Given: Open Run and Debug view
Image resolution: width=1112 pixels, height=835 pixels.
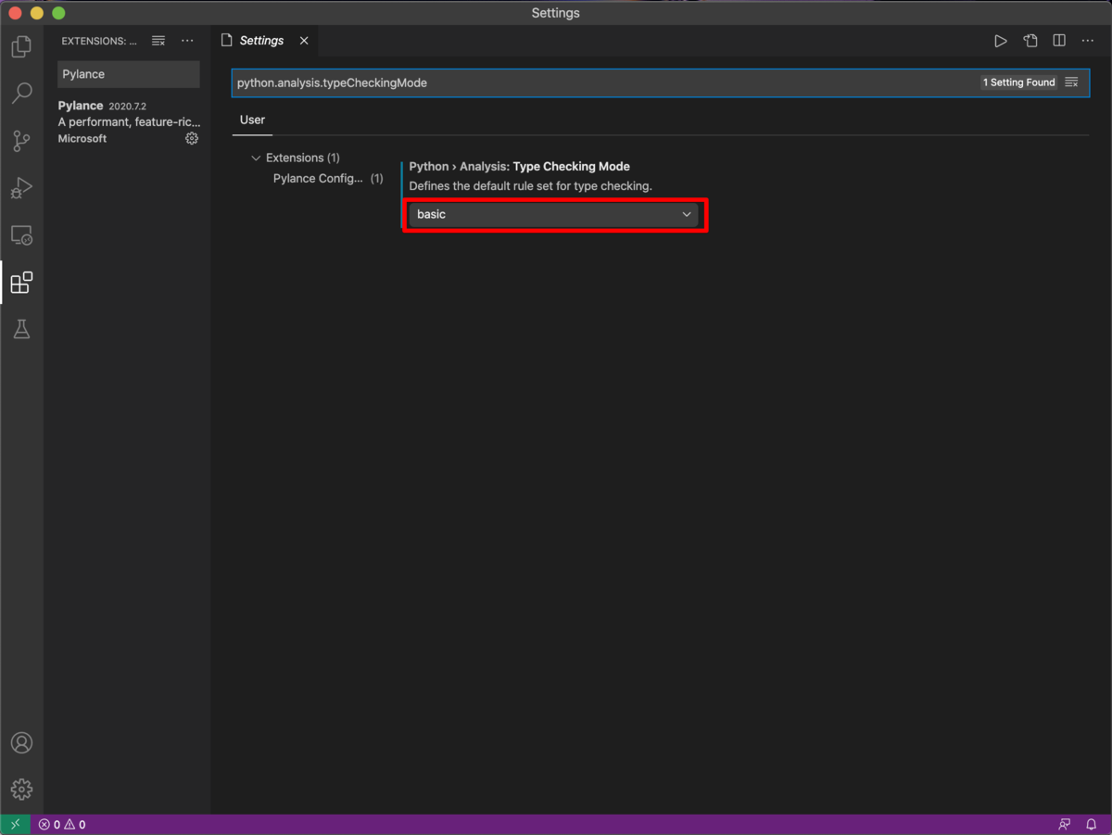Looking at the screenshot, I should coord(21,188).
